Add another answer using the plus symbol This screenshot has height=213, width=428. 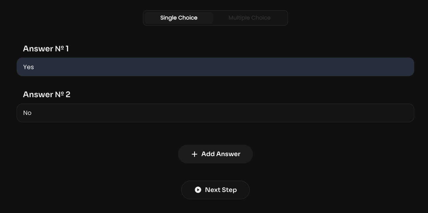[194, 154]
